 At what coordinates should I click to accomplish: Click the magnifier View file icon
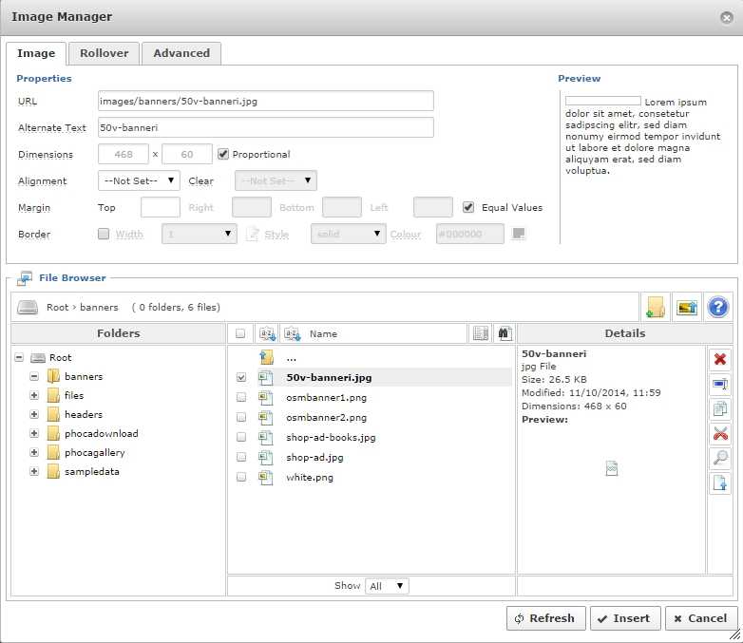[719, 459]
